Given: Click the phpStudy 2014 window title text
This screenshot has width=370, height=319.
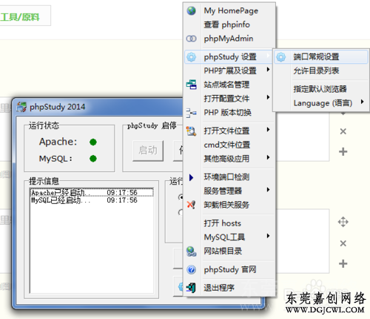Looking at the screenshot, I should pos(57,107).
